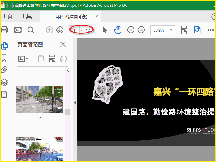Rotate the selected page thumbnail

coord(63,59)
